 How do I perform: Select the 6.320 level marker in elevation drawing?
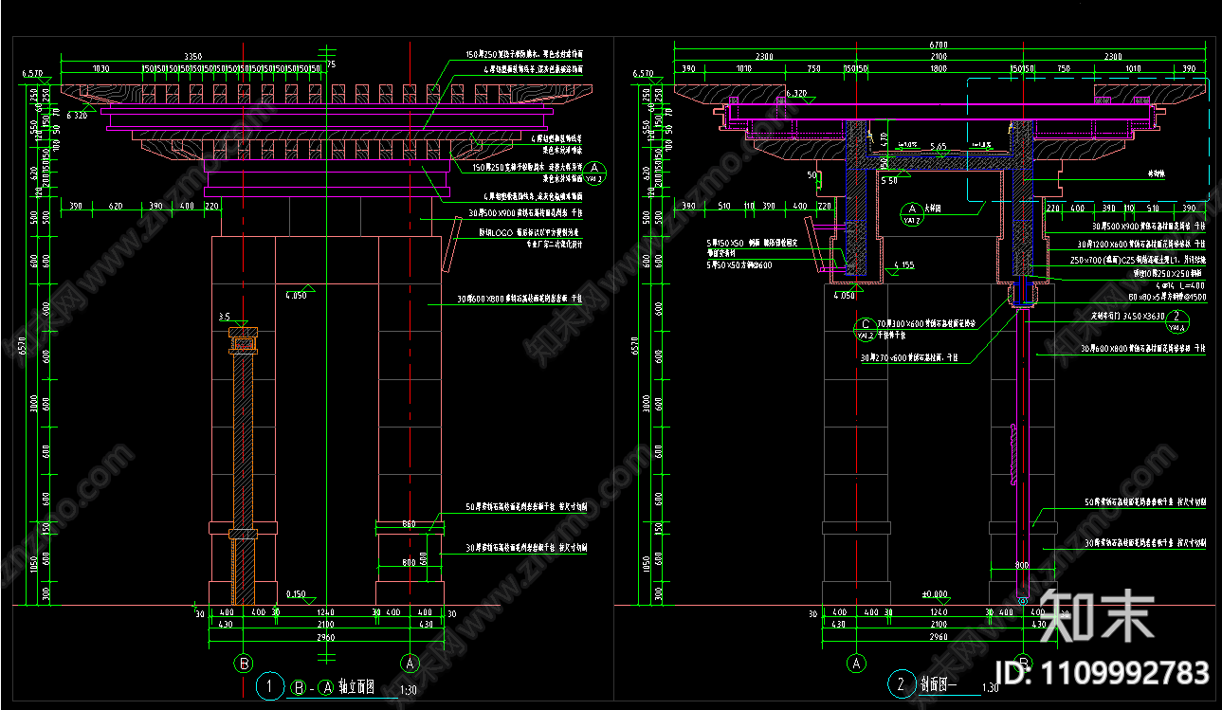[77, 116]
